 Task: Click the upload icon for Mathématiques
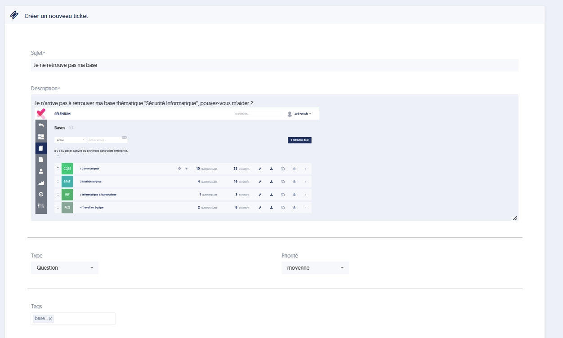(x=272, y=182)
